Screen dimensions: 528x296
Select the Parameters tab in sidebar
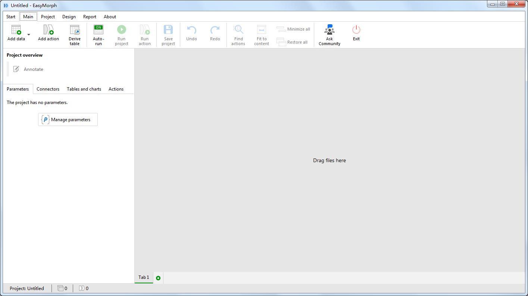pyautogui.click(x=18, y=89)
